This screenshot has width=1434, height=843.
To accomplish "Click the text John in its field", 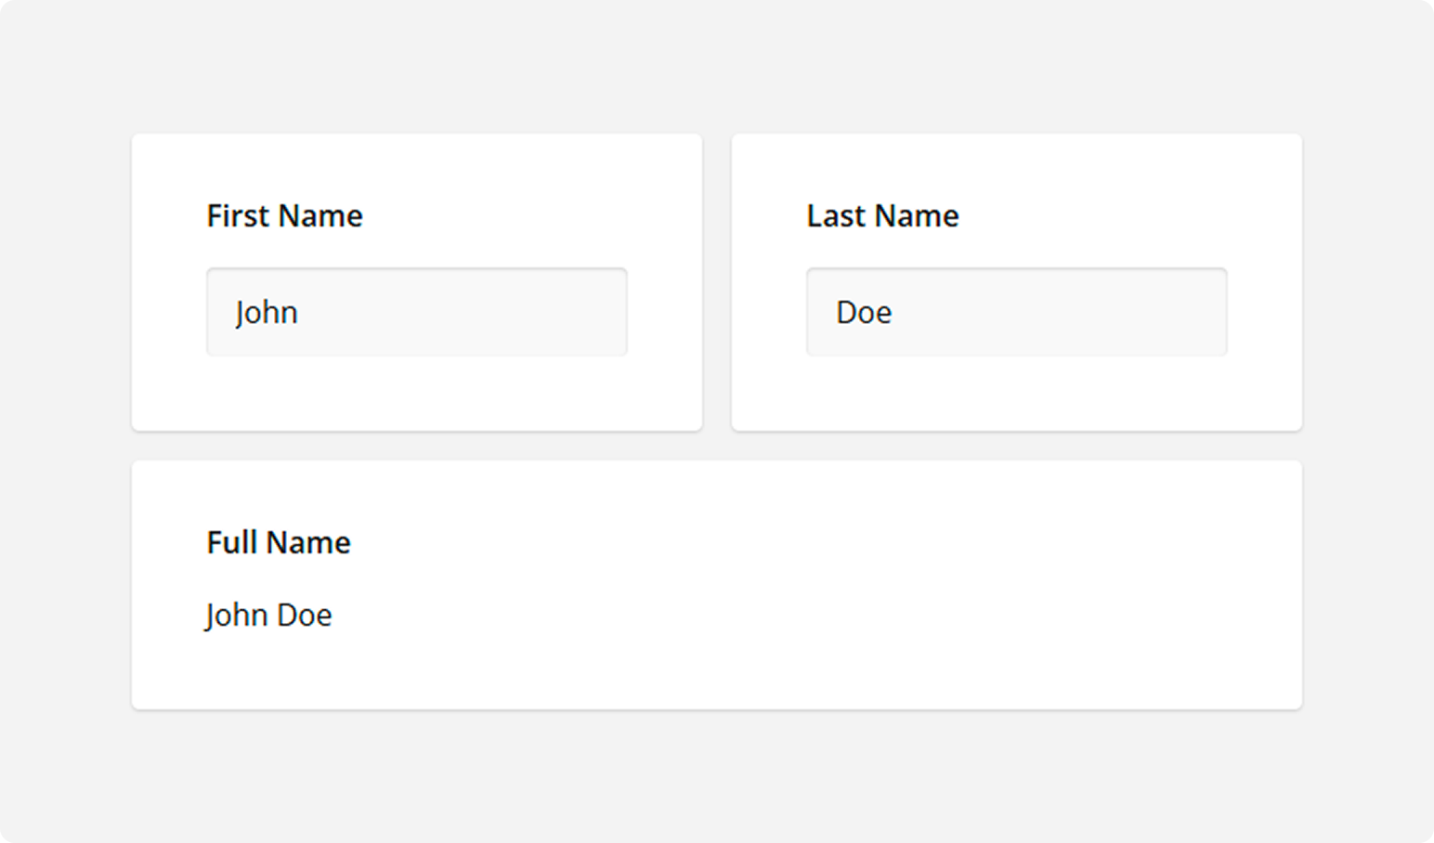I will pyautogui.click(x=267, y=312).
